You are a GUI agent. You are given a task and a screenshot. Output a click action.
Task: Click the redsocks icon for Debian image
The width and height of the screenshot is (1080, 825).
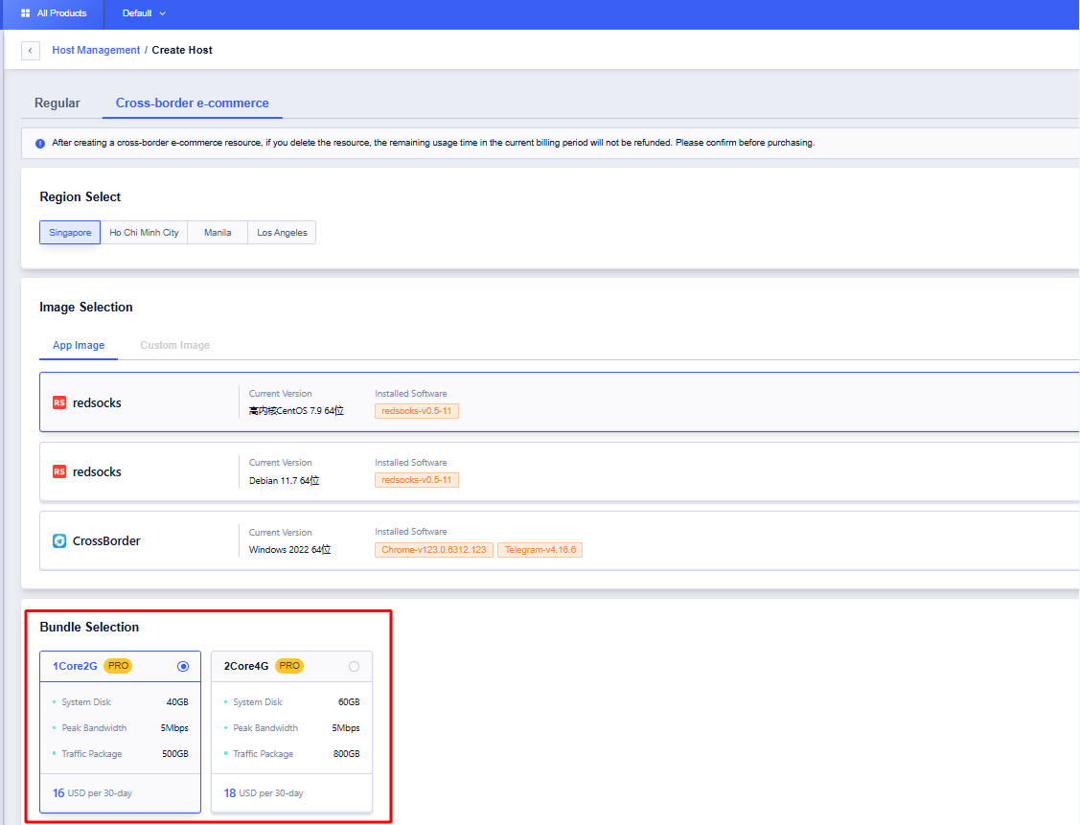[x=59, y=471]
